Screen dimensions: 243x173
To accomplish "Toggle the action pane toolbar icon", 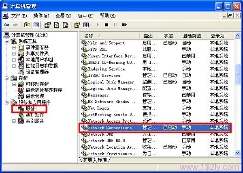I will click(x=86, y=25).
